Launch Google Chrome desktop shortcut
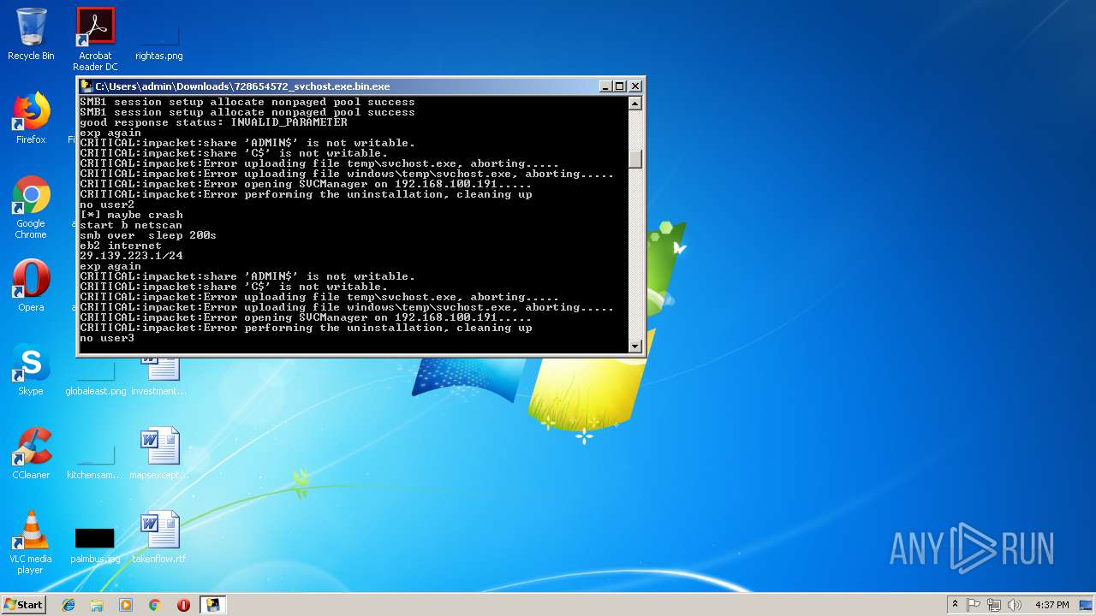The width and height of the screenshot is (1096, 616). coord(31,207)
